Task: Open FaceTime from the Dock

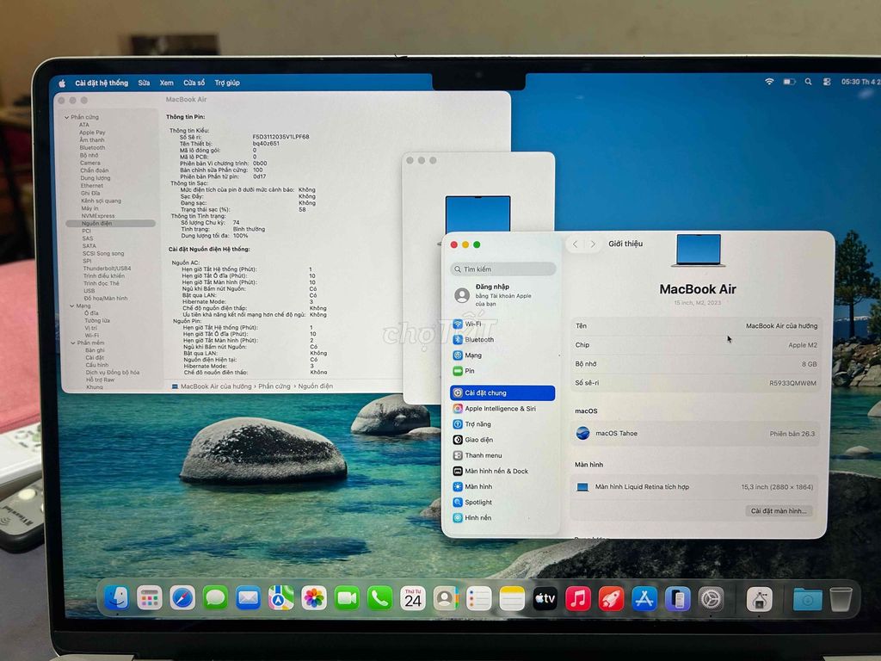Action: pyautogui.click(x=347, y=599)
